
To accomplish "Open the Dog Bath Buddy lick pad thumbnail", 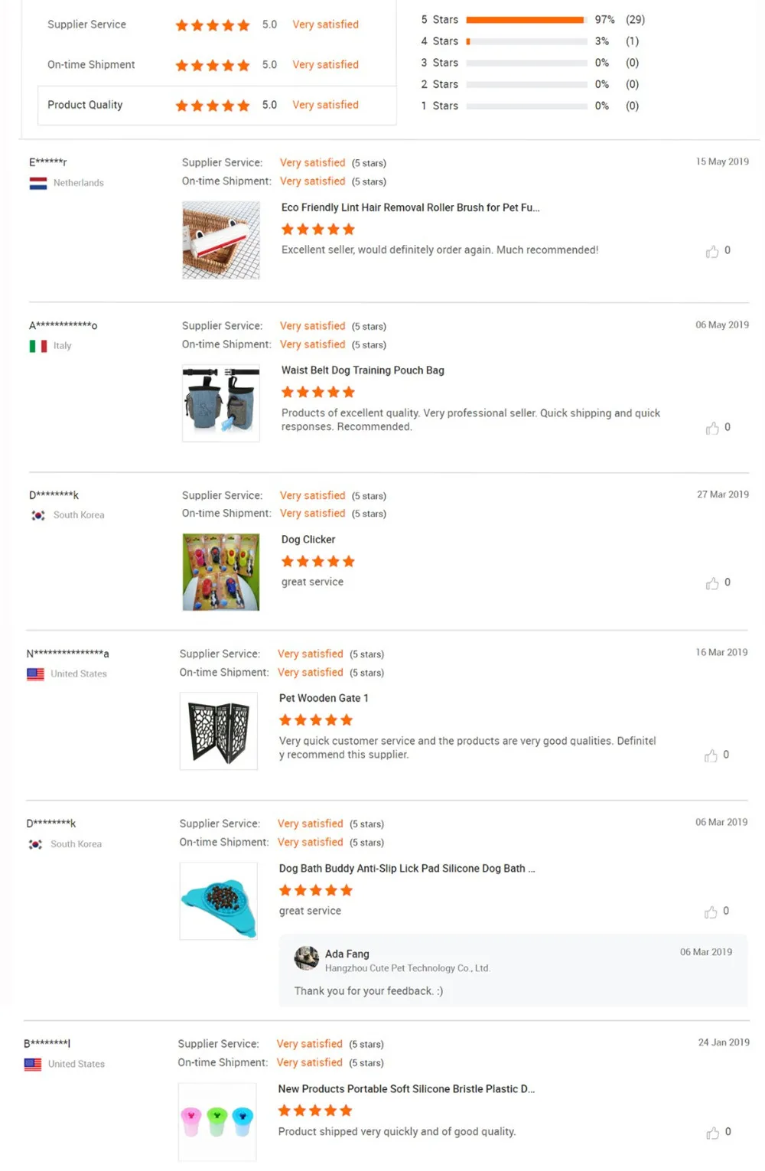I will point(219,901).
